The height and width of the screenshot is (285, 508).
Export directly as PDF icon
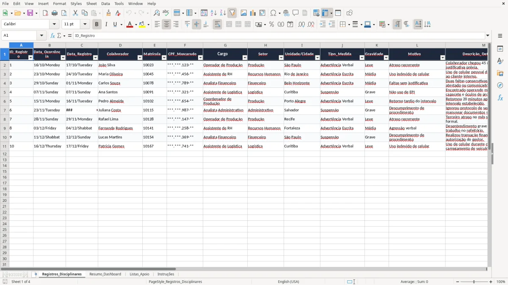tap(45, 13)
